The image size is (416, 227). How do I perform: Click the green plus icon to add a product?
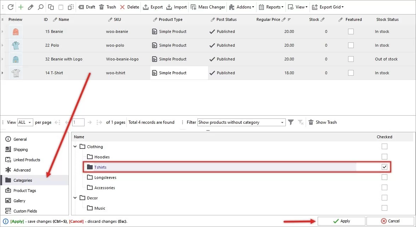20,7
